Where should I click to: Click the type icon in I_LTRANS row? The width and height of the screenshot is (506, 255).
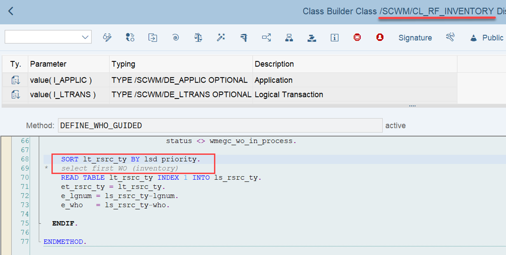click(x=16, y=94)
